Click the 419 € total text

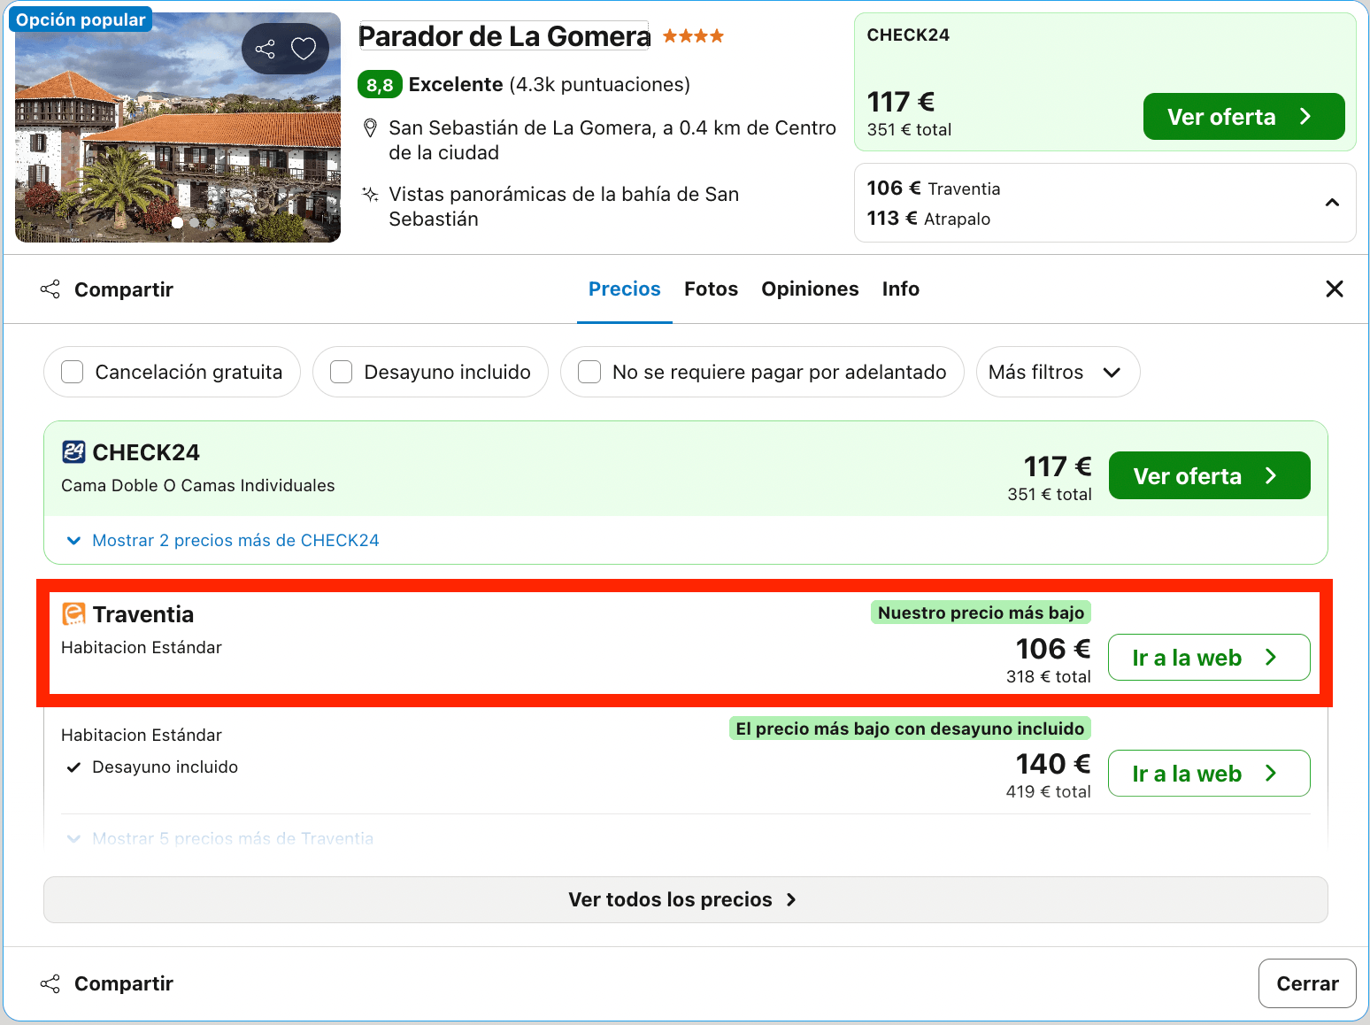click(x=1048, y=792)
